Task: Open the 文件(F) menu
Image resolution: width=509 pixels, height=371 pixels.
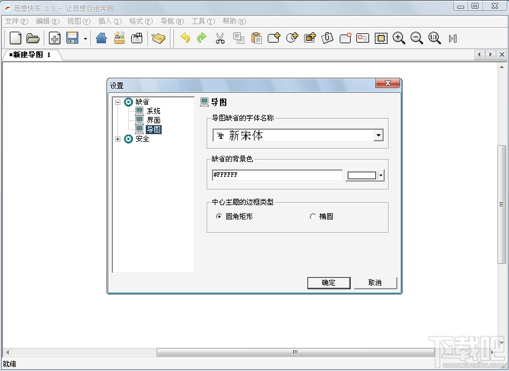Action: [17, 21]
